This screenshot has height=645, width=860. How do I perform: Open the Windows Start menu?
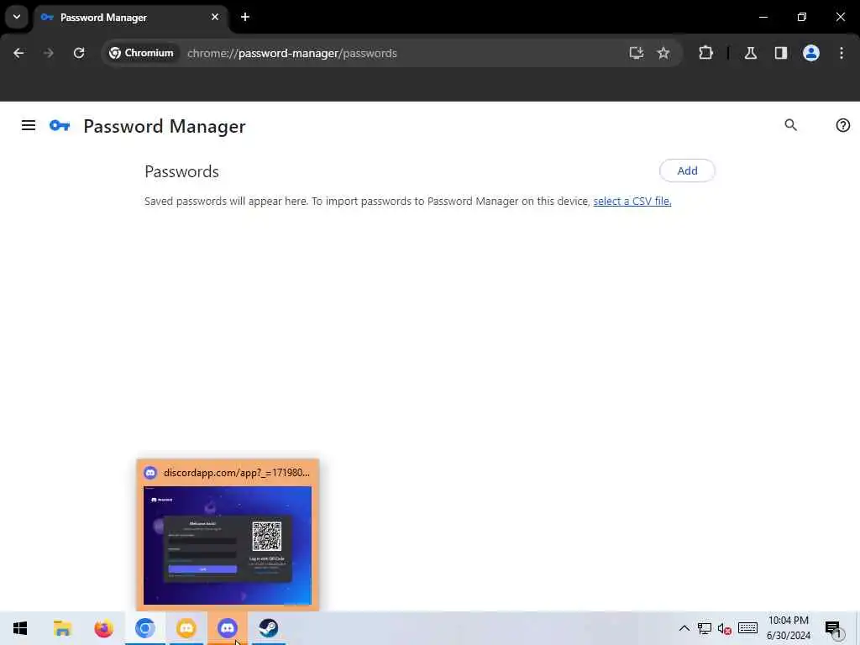[x=20, y=628]
